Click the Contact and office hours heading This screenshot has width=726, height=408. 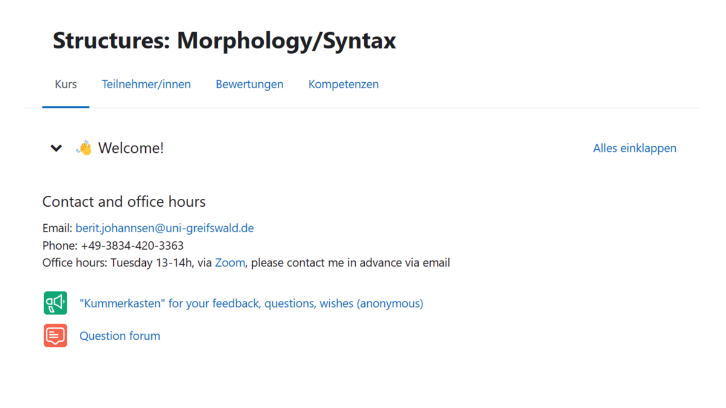click(124, 202)
